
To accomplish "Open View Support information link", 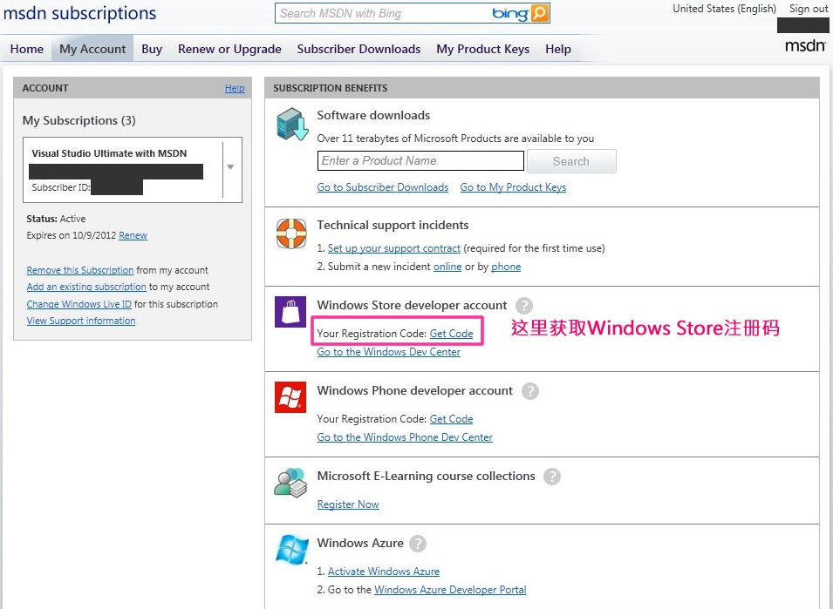I will [81, 321].
